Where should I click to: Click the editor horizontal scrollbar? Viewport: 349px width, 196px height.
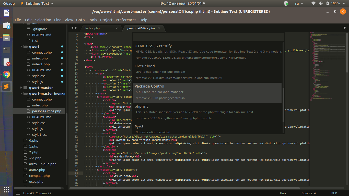[x=184, y=188]
